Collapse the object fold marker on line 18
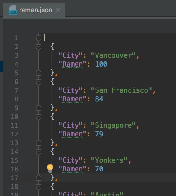The width and height of the screenshot is (176, 196). (x=38, y=187)
